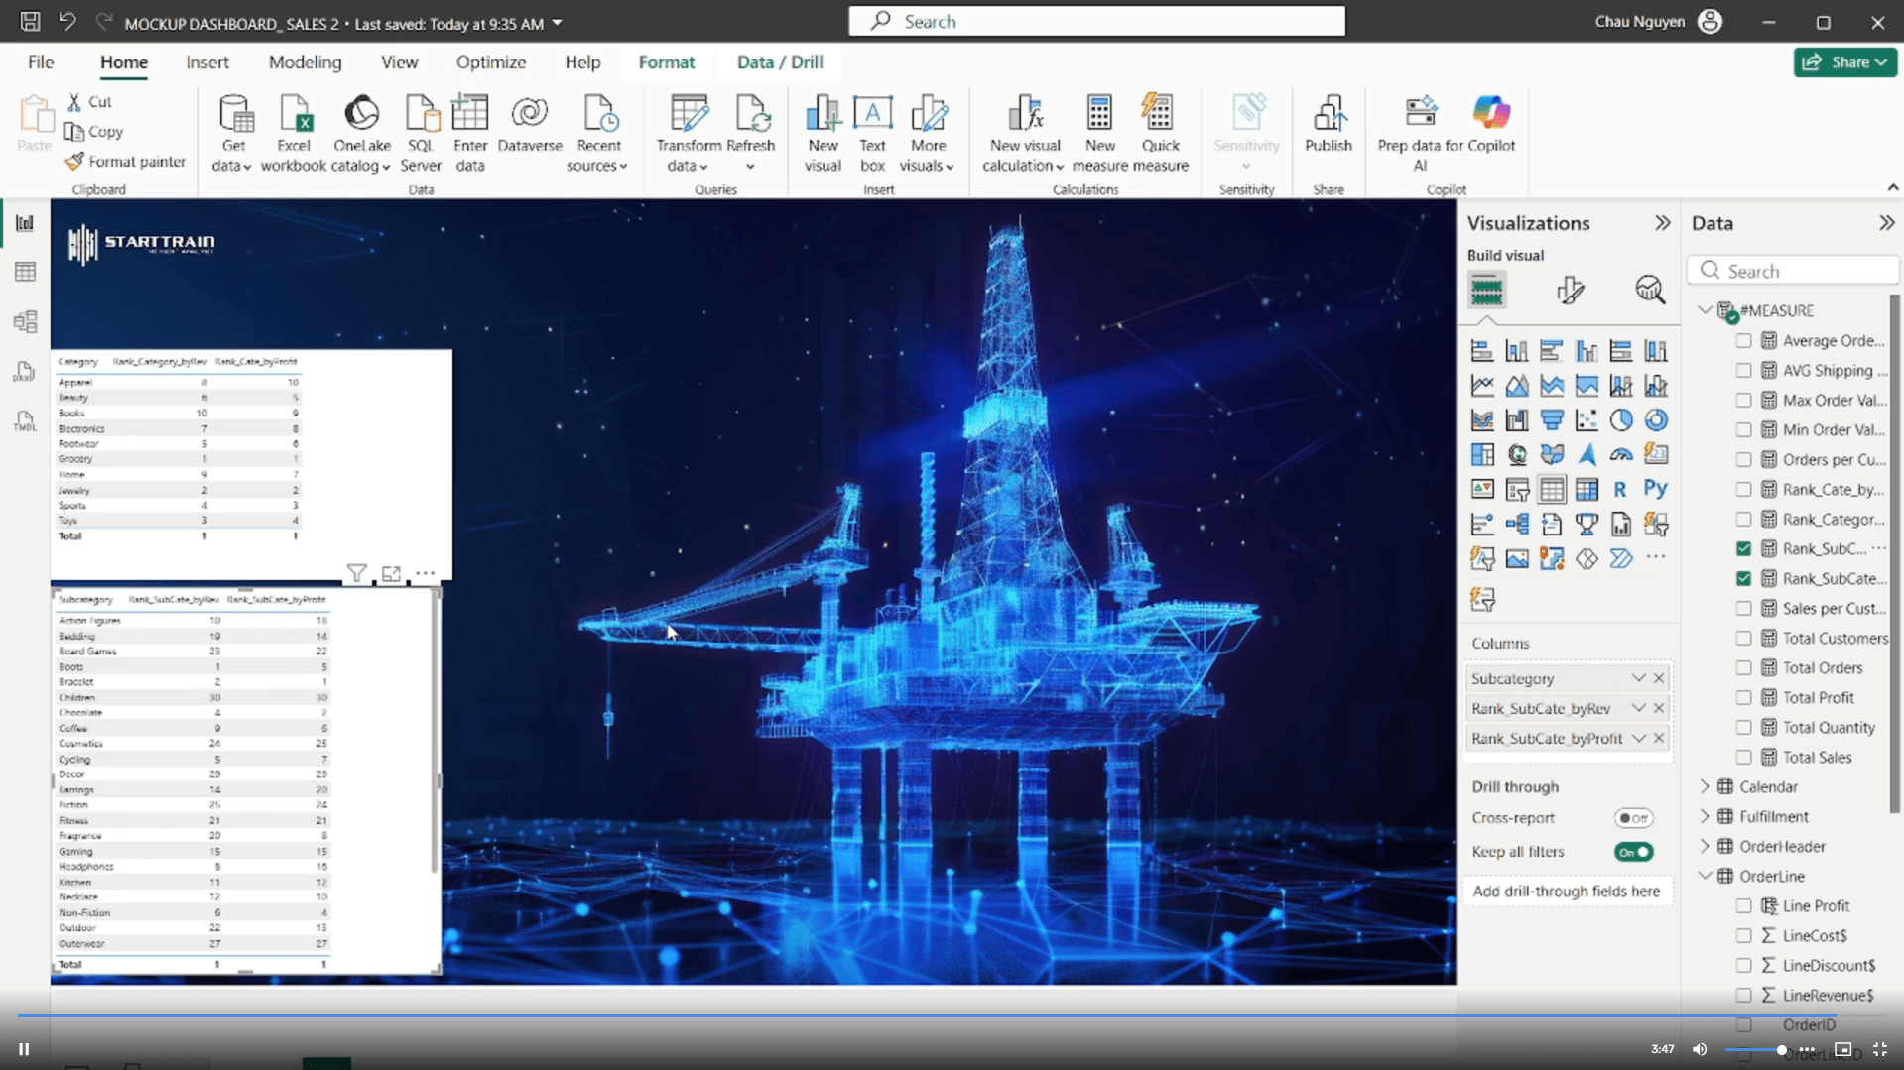Remove Rank_SubCate_byRev from Columns
Screen dimensions: 1904x1070
(x=1659, y=709)
